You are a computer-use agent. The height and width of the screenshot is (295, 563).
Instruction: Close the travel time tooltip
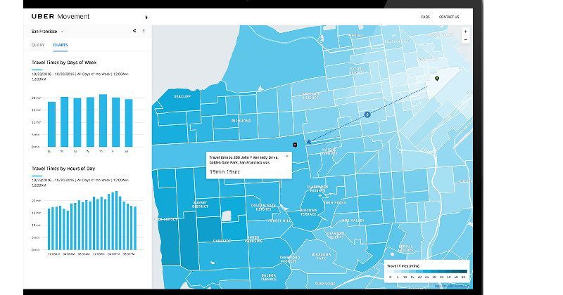[x=286, y=157]
